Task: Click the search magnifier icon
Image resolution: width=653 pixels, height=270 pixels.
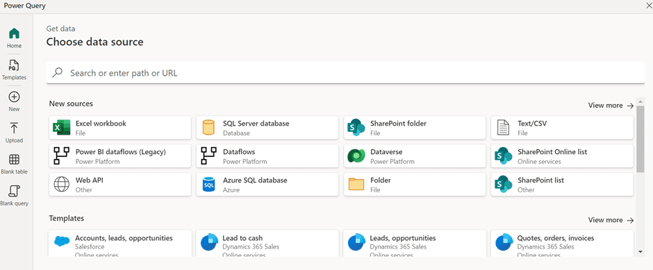Action: (x=57, y=73)
